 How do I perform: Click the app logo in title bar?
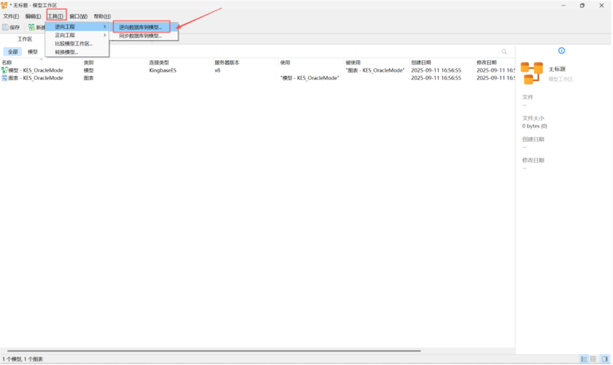(5, 5)
